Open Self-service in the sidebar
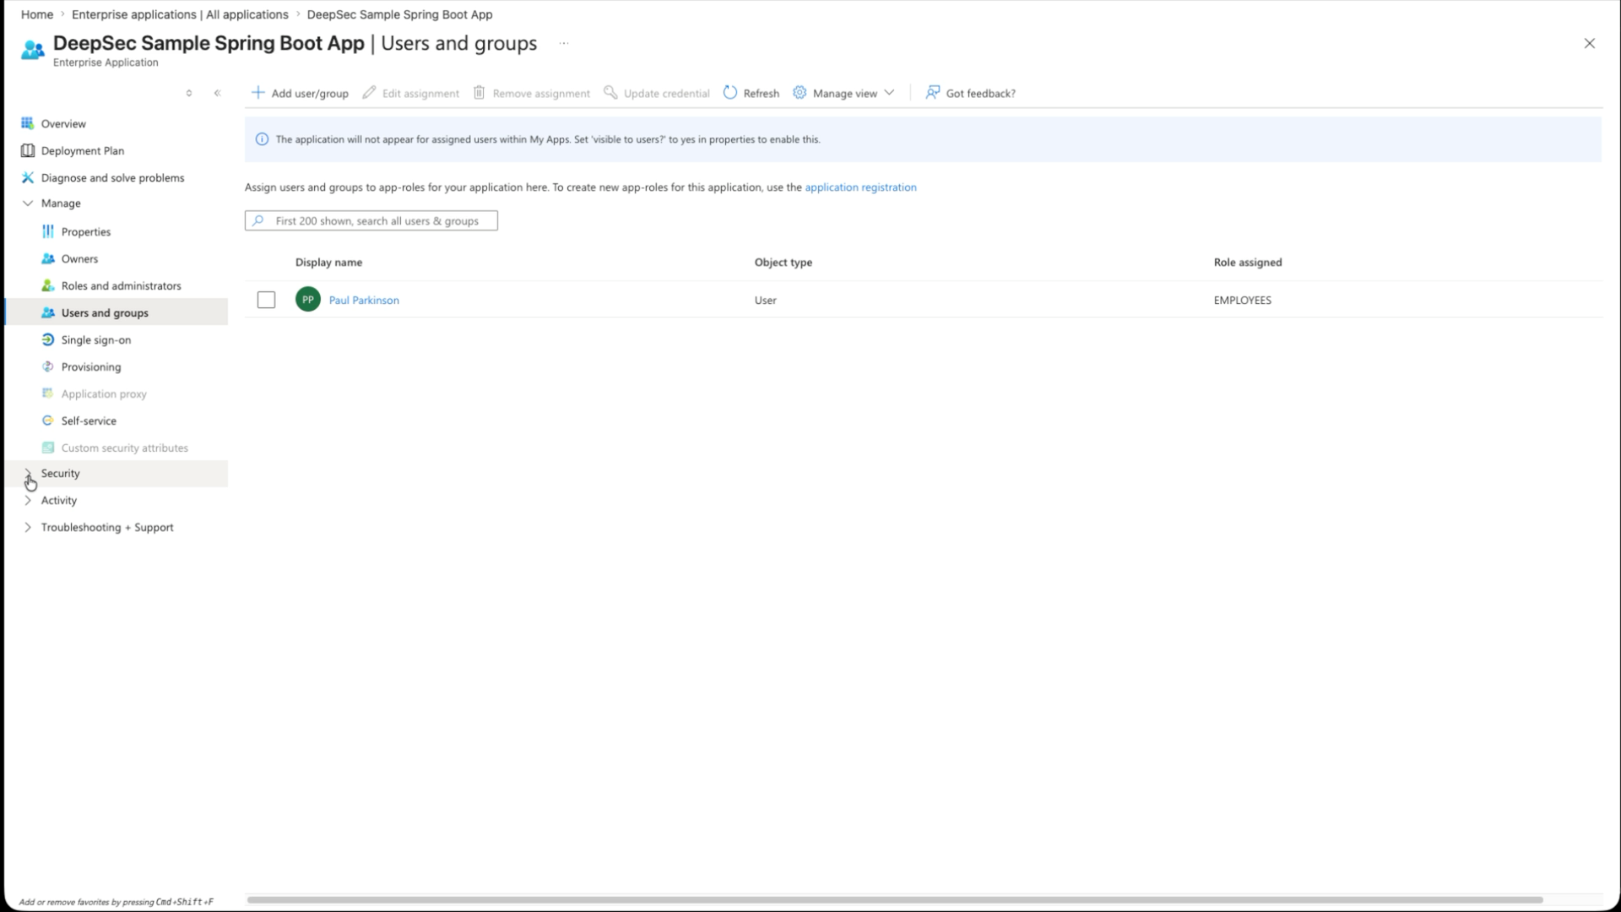The height and width of the screenshot is (912, 1621). tap(89, 421)
